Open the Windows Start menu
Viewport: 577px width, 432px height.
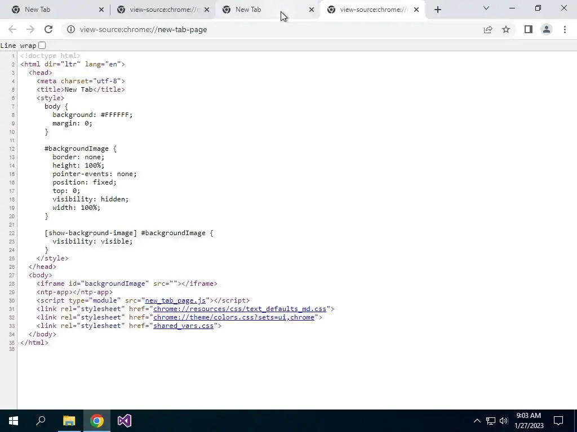click(14, 421)
